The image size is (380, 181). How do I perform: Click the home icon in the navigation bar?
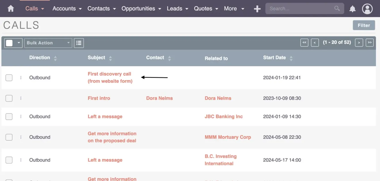coord(11,8)
